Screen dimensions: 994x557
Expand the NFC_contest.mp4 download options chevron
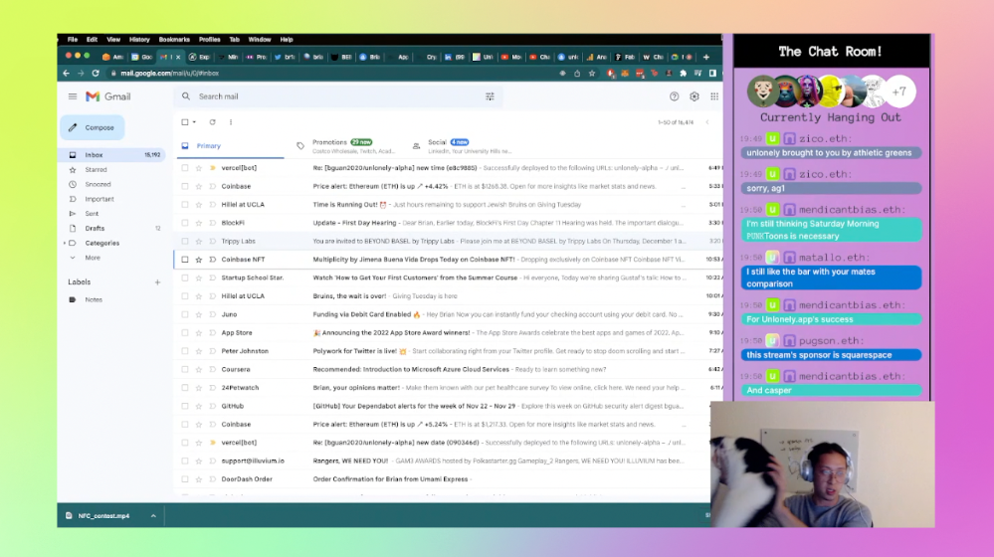(153, 516)
